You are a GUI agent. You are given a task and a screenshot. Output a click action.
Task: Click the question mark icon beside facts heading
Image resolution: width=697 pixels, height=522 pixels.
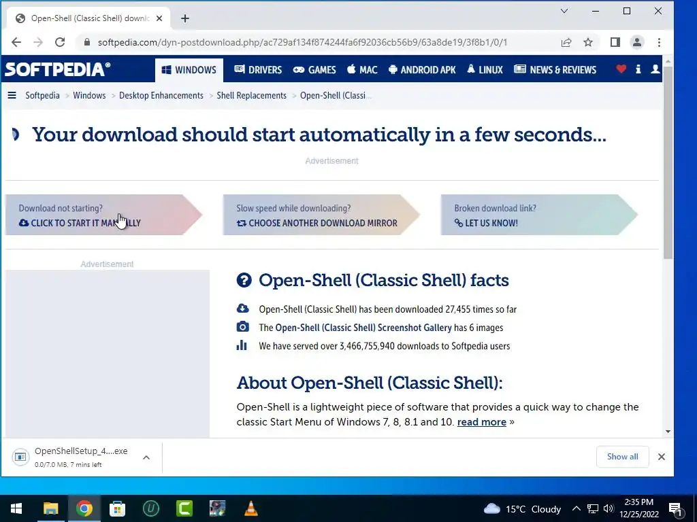[244, 280]
